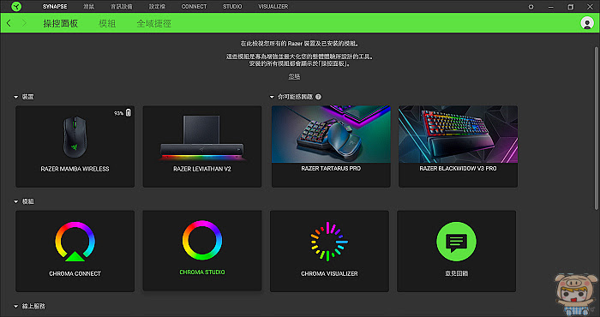600x317 pixels.
Task: Click the vertical scrollbar on the right
Action: [x=597, y=129]
